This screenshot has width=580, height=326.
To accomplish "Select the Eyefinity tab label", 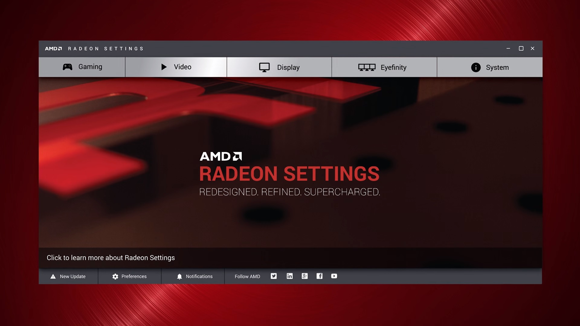I will coord(393,68).
